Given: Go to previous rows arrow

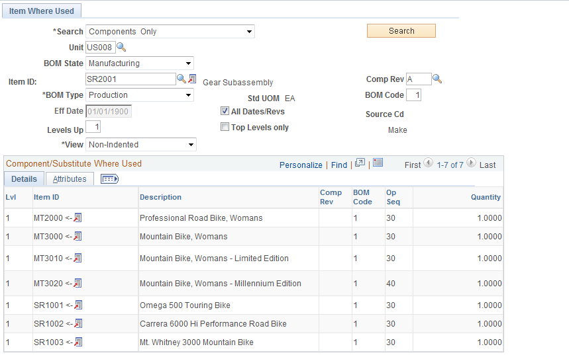Looking at the screenshot, I should pos(428,163).
